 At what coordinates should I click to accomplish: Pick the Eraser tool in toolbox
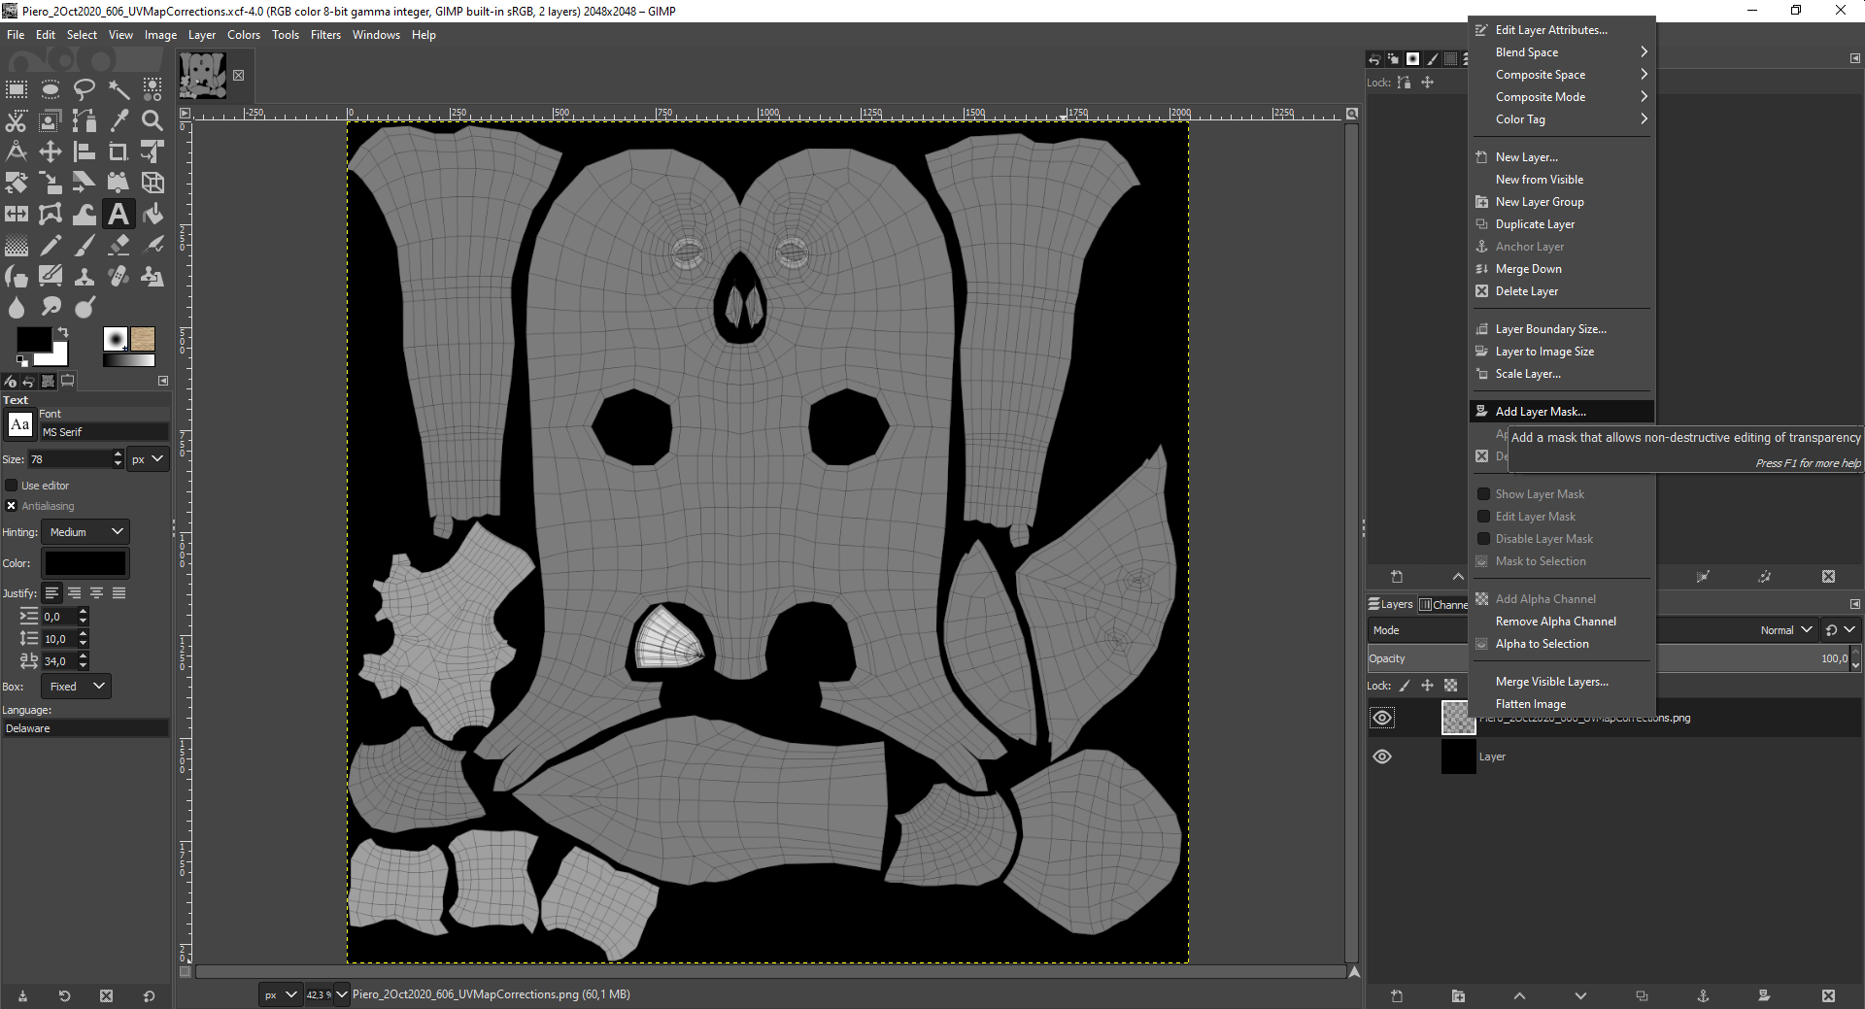click(x=119, y=245)
